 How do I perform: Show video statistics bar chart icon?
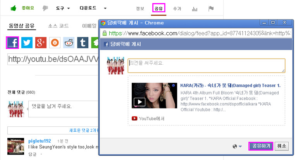click(x=194, y=9)
